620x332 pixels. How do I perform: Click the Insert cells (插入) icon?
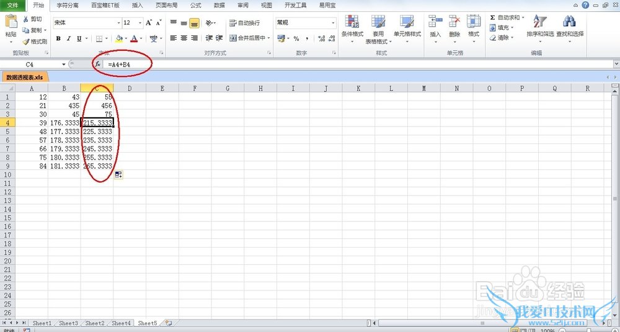[435, 22]
